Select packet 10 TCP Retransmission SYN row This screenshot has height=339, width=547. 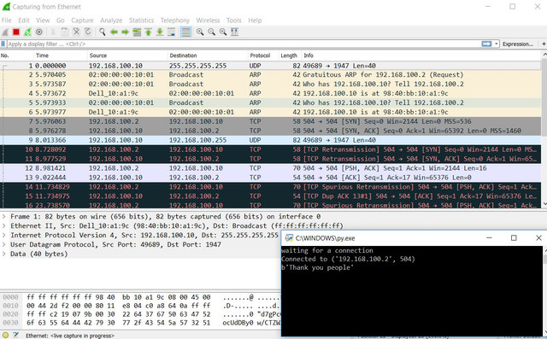[271, 149]
